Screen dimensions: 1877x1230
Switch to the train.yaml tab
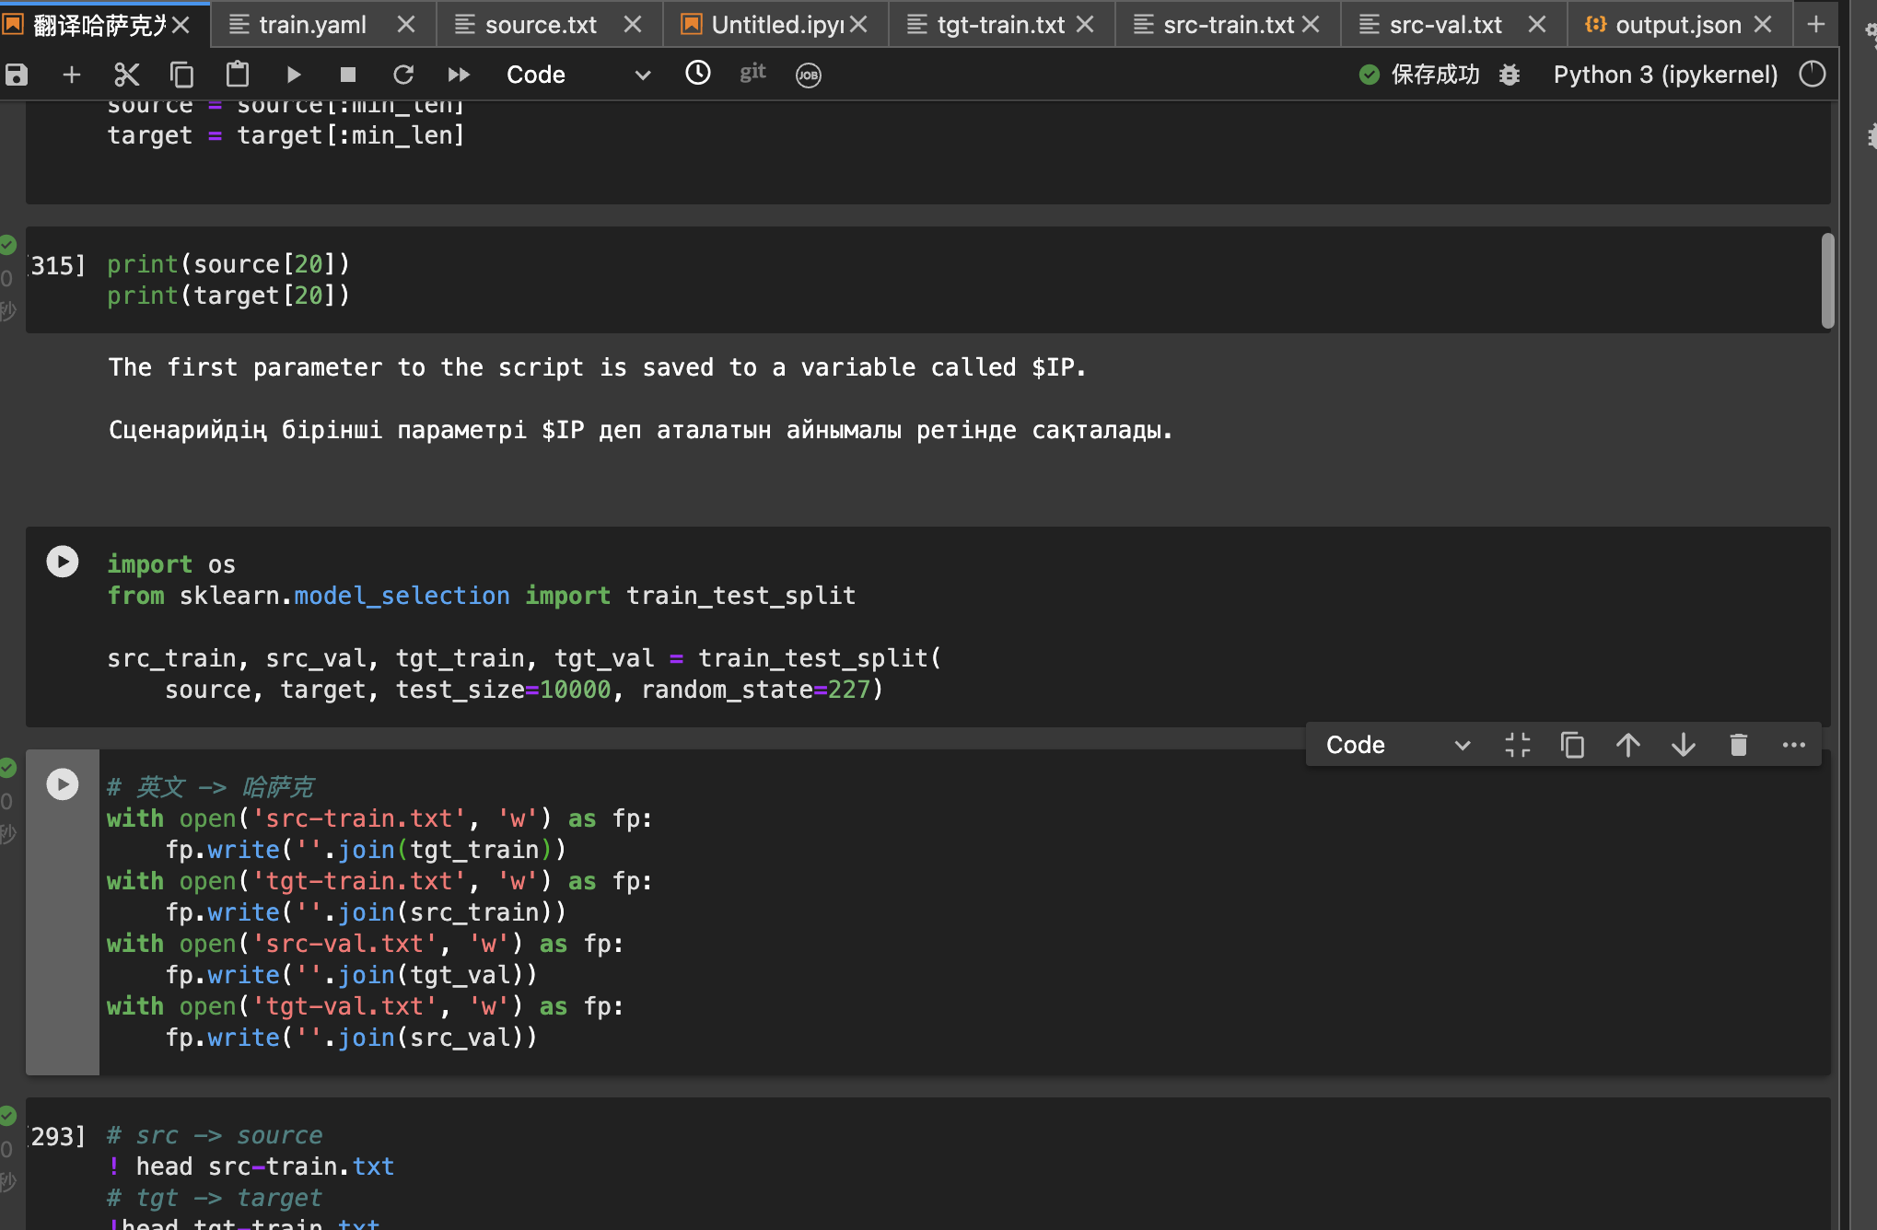[x=312, y=24]
